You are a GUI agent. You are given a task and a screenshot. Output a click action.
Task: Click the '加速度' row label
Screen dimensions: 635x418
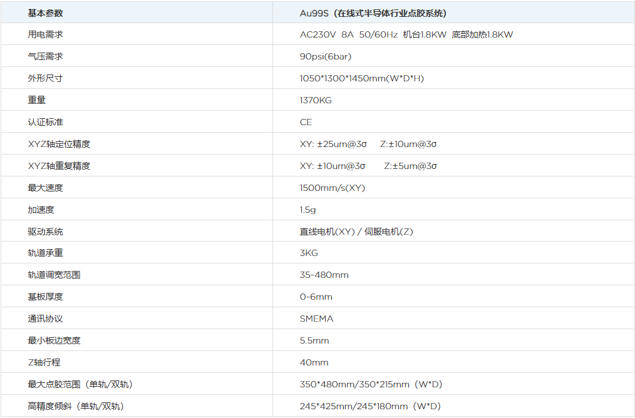[x=41, y=210]
